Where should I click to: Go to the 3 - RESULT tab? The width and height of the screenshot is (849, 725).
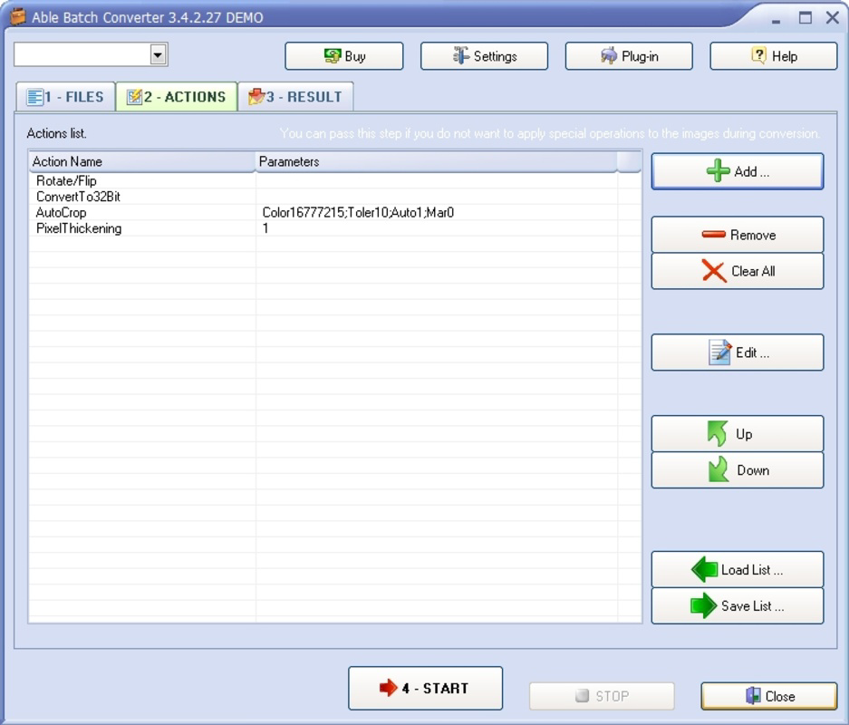[295, 97]
